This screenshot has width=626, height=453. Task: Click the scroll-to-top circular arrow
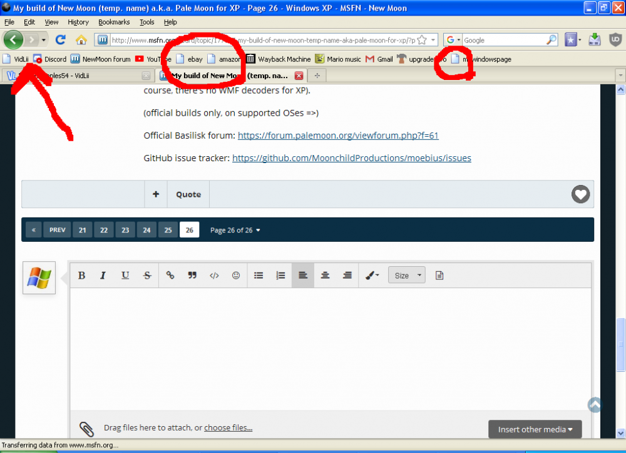pyautogui.click(x=595, y=405)
